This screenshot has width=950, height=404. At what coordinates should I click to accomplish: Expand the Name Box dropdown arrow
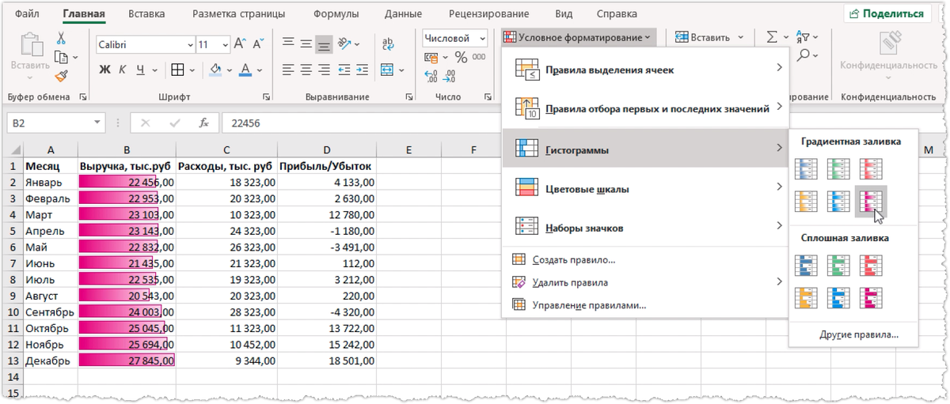[x=97, y=123]
